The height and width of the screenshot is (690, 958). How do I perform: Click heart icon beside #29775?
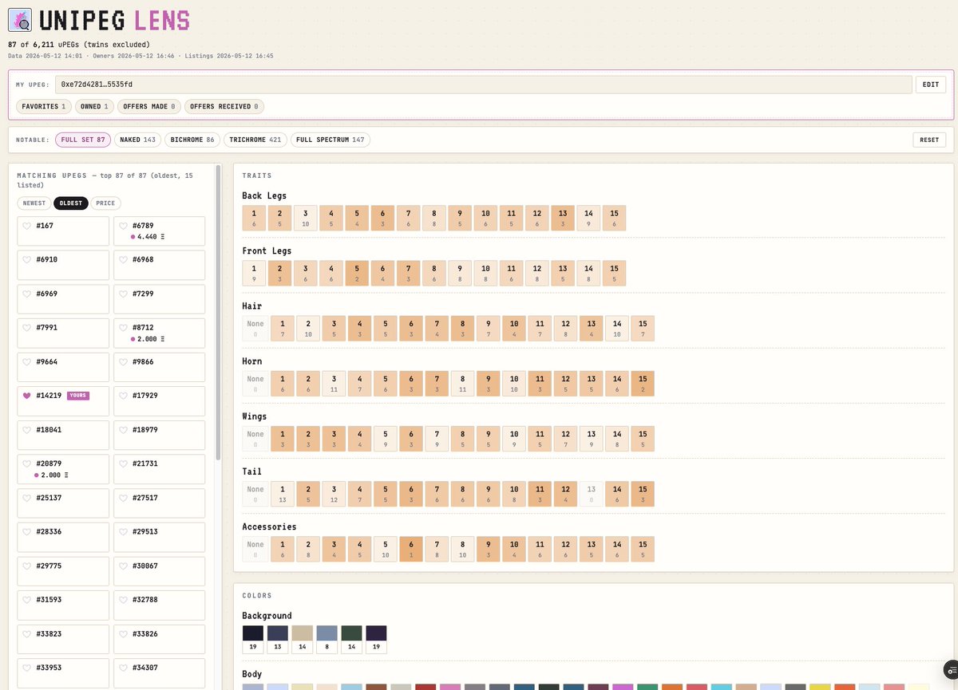27,566
